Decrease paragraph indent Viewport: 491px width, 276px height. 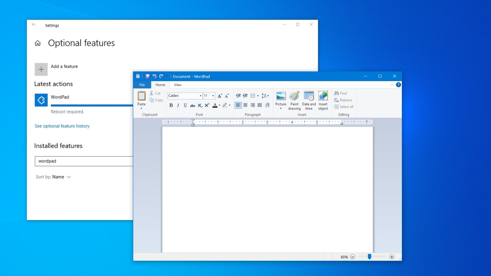(238, 96)
